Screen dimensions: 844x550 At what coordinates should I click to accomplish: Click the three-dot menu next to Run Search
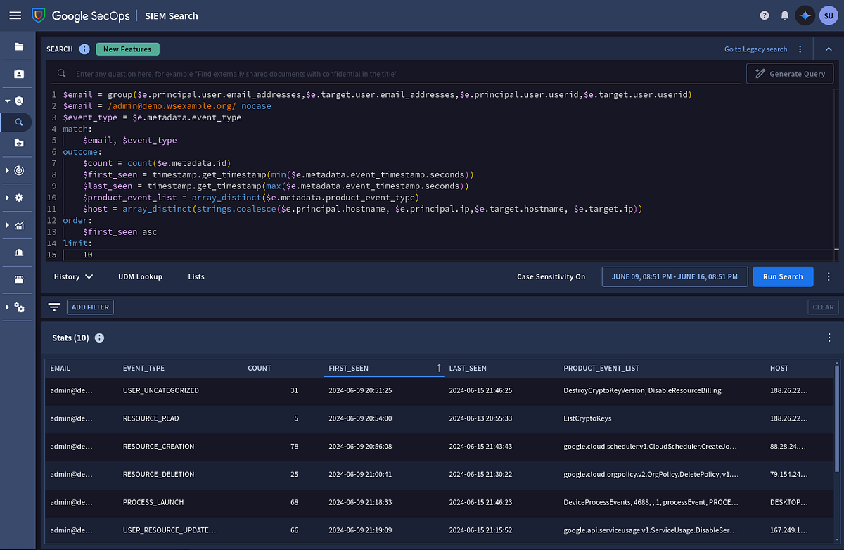829,276
